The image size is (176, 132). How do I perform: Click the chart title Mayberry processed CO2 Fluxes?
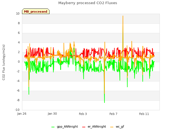(88, 3)
